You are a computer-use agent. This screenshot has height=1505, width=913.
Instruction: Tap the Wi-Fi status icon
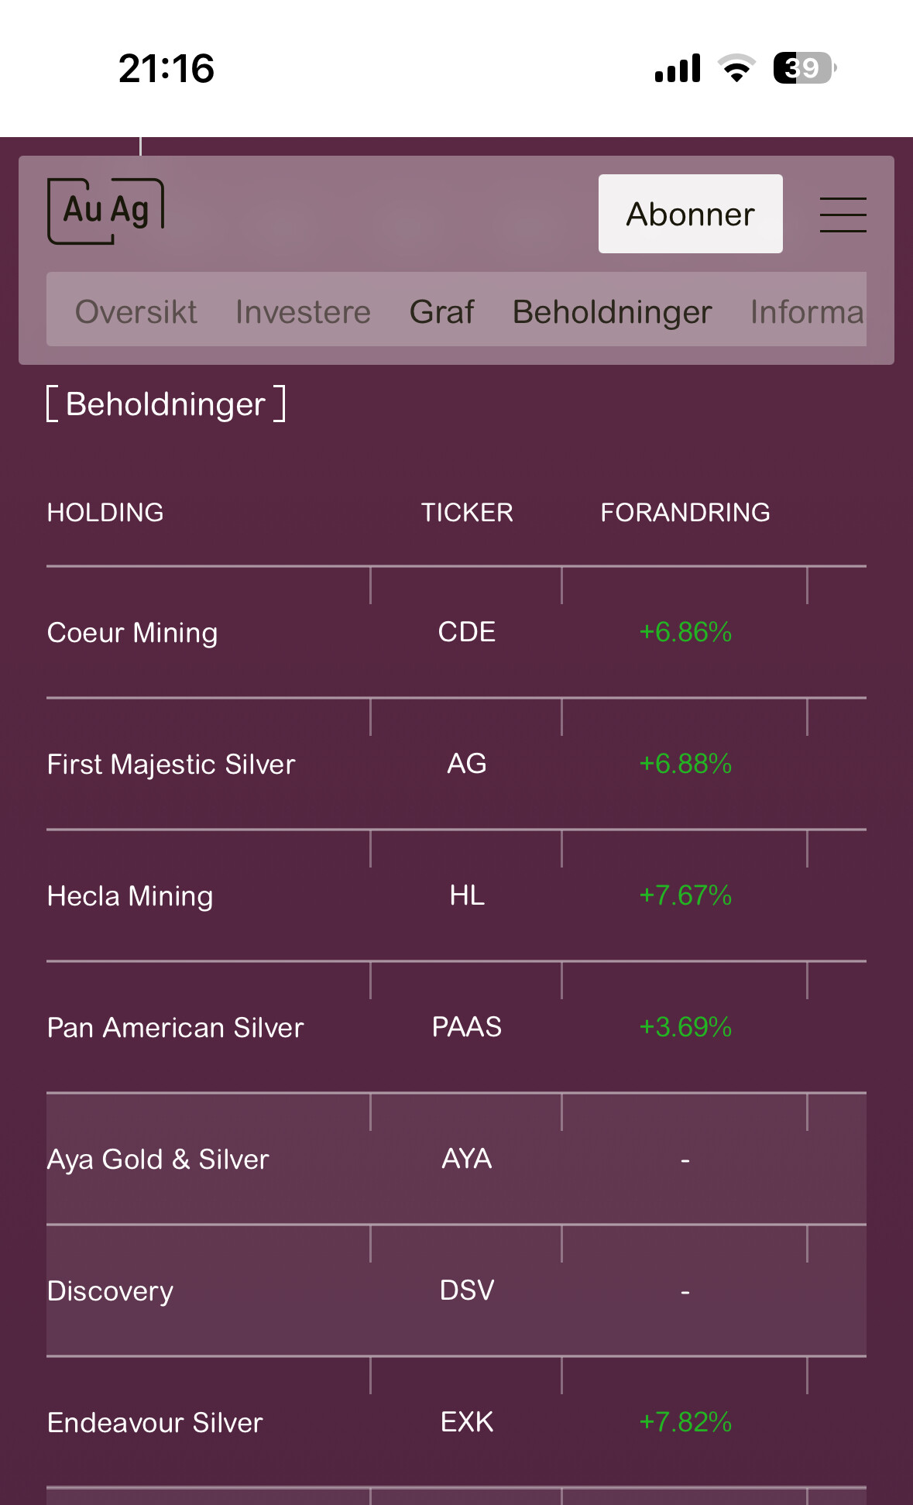736,68
